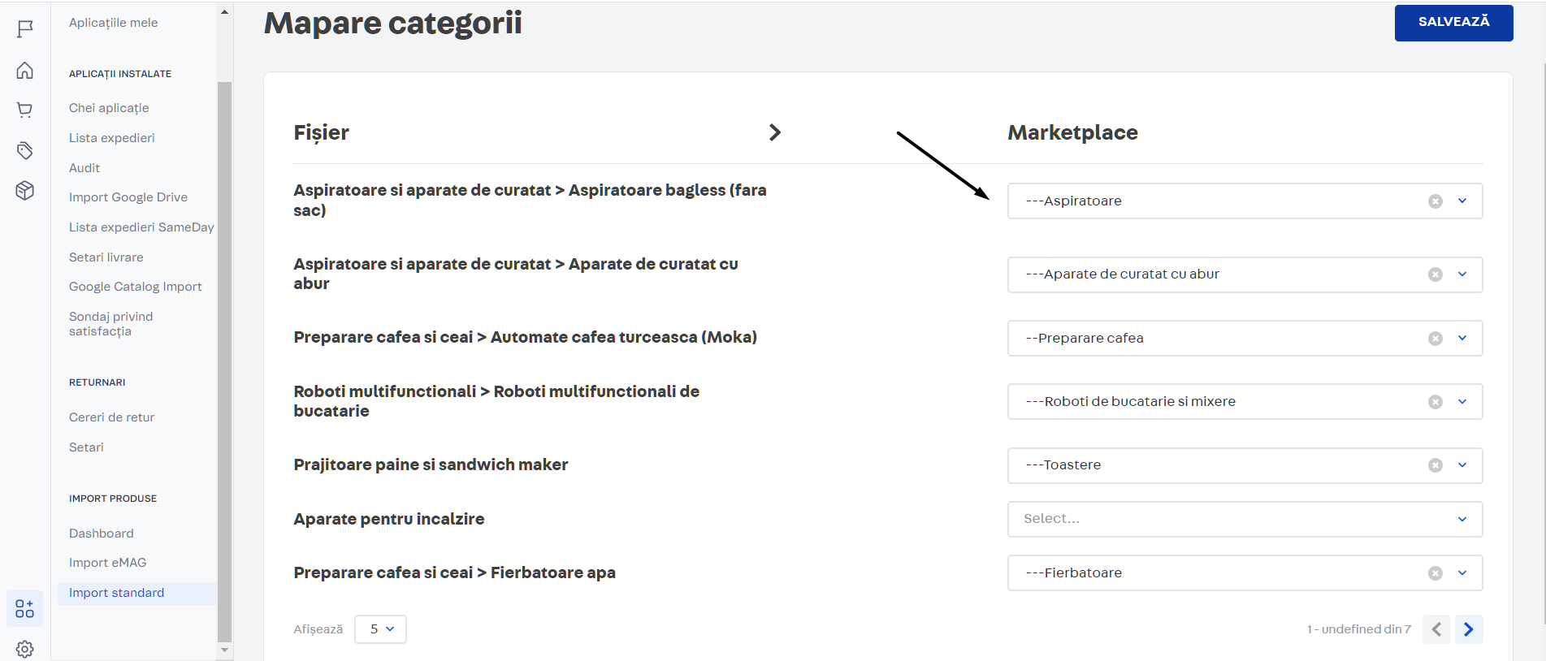Open the price tag icon
The height and width of the screenshot is (661, 1546).
[25, 150]
